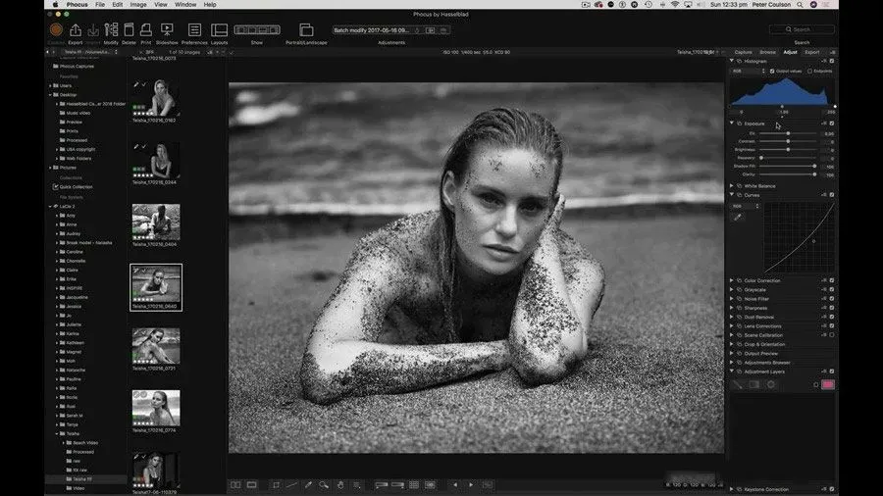Open the File menu

click(100, 5)
